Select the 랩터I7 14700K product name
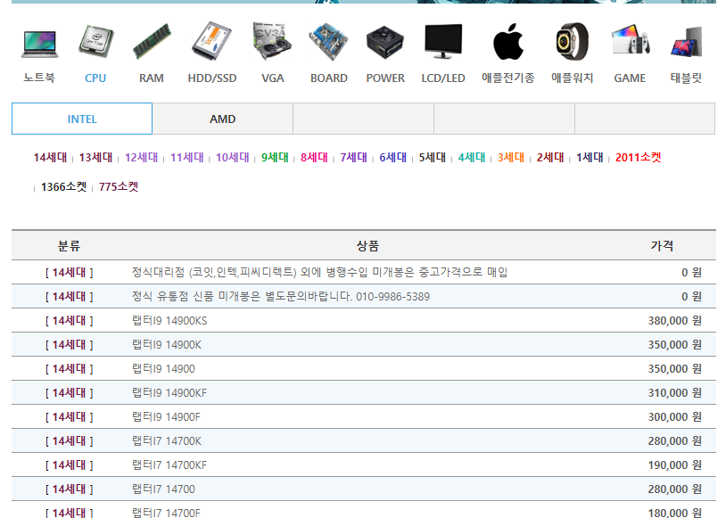726x518 pixels. (x=167, y=441)
